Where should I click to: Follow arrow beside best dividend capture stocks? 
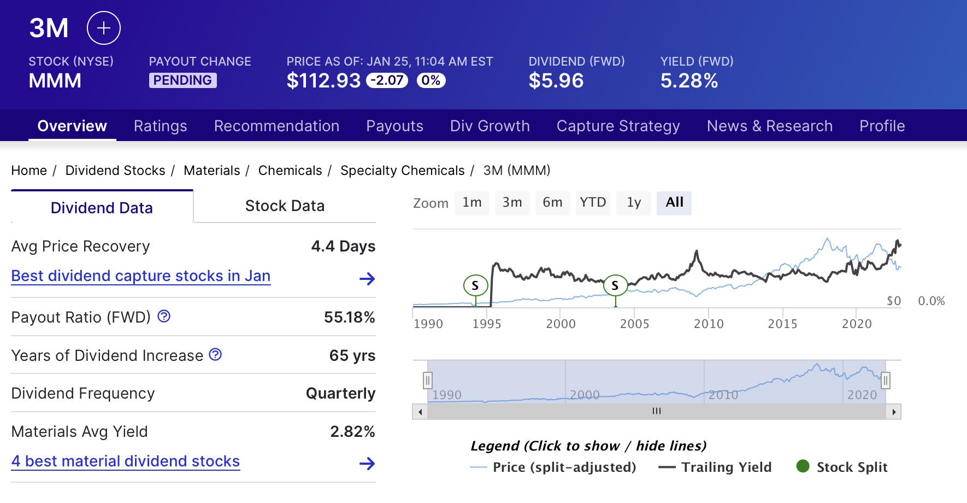pyautogui.click(x=367, y=279)
